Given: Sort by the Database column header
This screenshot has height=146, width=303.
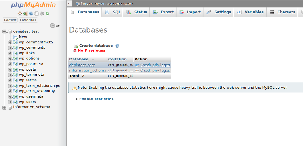Looking at the screenshot, I should click(x=79, y=59).
